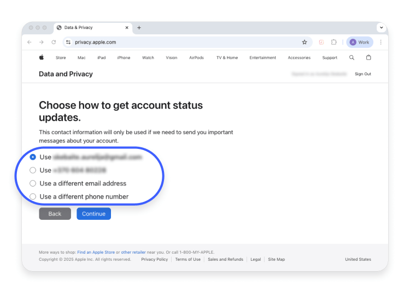Open the Site Map footer link
The height and width of the screenshot is (293, 410).
point(277,259)
